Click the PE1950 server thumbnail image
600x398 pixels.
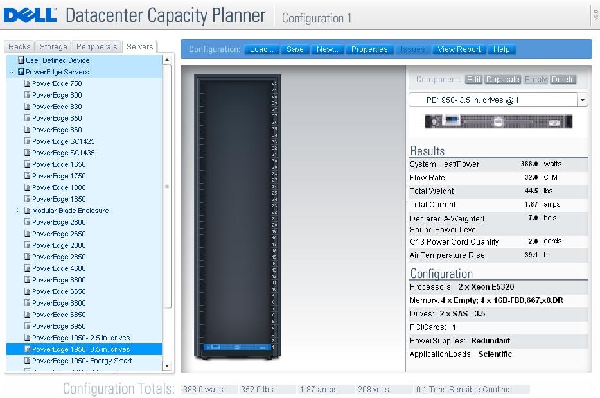[x=499, y=121]
